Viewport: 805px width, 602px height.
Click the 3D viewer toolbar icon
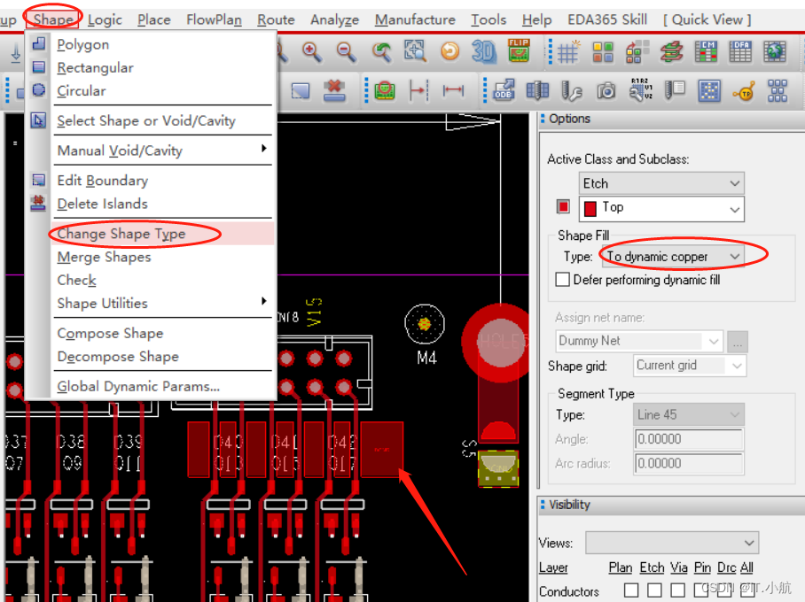pyautogui.click(x=484, y=52)
